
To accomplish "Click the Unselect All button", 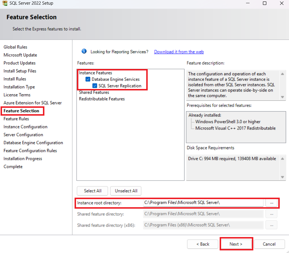I will pos(126,191).
